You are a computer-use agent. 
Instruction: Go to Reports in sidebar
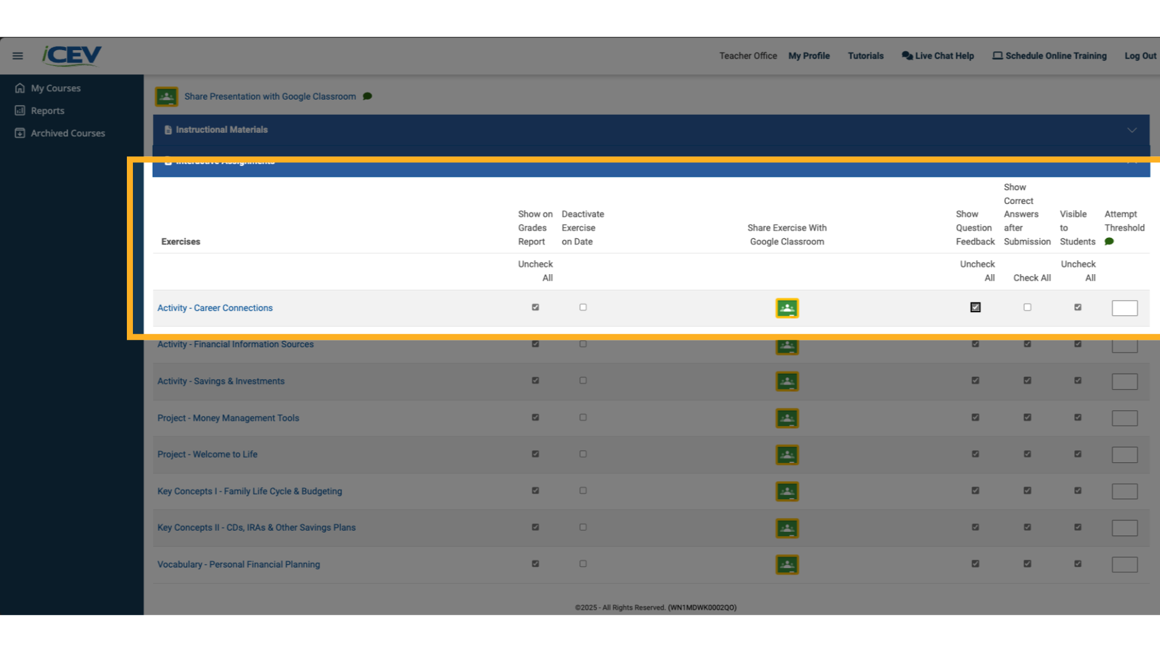tap(48, 110)
